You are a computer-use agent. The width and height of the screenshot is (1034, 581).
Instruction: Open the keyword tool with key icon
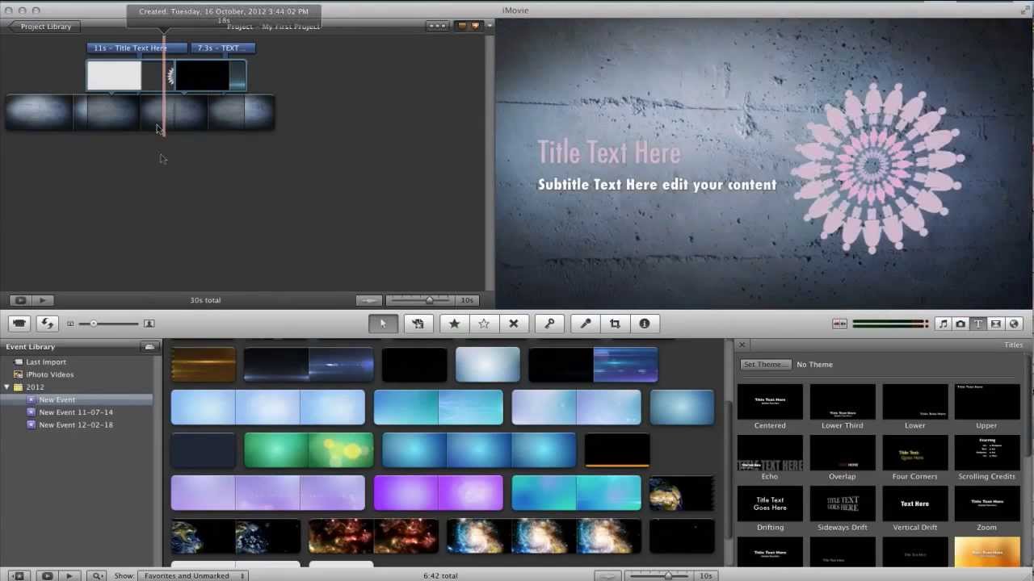[x=549, y=324]
